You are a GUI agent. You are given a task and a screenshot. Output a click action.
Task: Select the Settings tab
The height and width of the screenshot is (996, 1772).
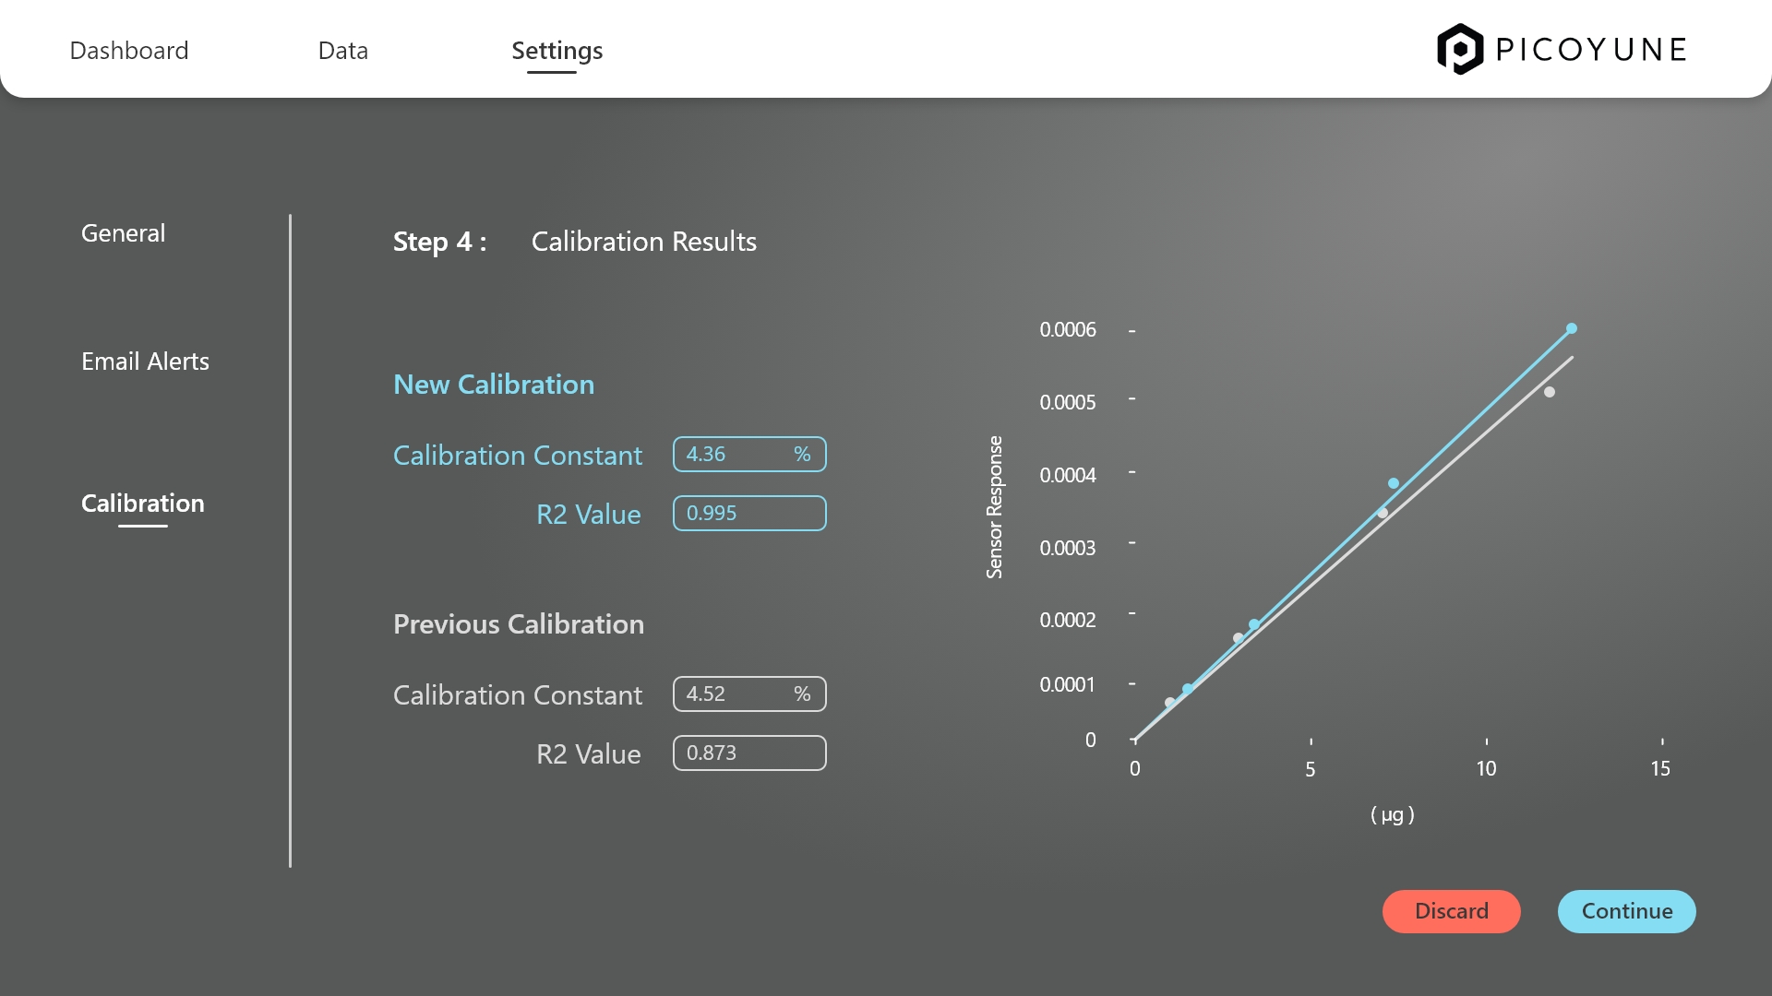tap(557, 51)
